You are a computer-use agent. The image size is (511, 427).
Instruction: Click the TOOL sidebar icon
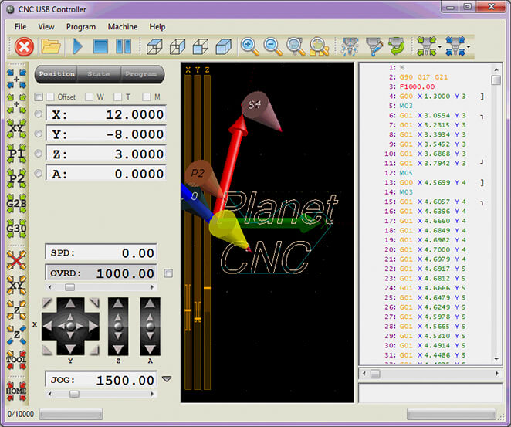point(17,360)
